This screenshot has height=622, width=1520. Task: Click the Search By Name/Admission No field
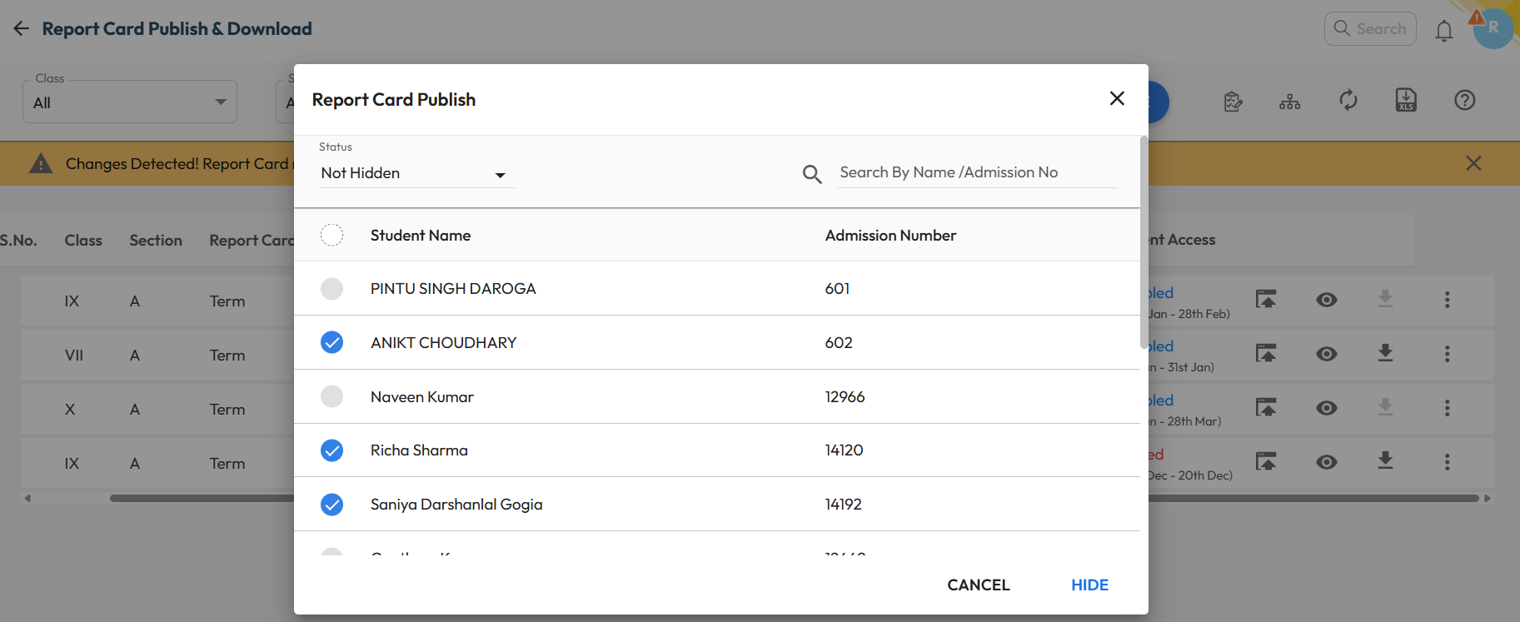click(976, 172)
